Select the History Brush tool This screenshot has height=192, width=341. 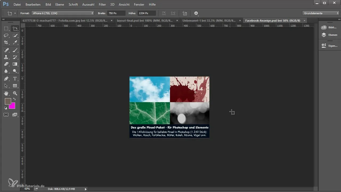point(15,57)
